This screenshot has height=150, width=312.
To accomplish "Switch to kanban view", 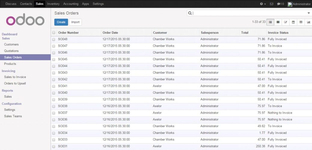I will tap(278, 22).
